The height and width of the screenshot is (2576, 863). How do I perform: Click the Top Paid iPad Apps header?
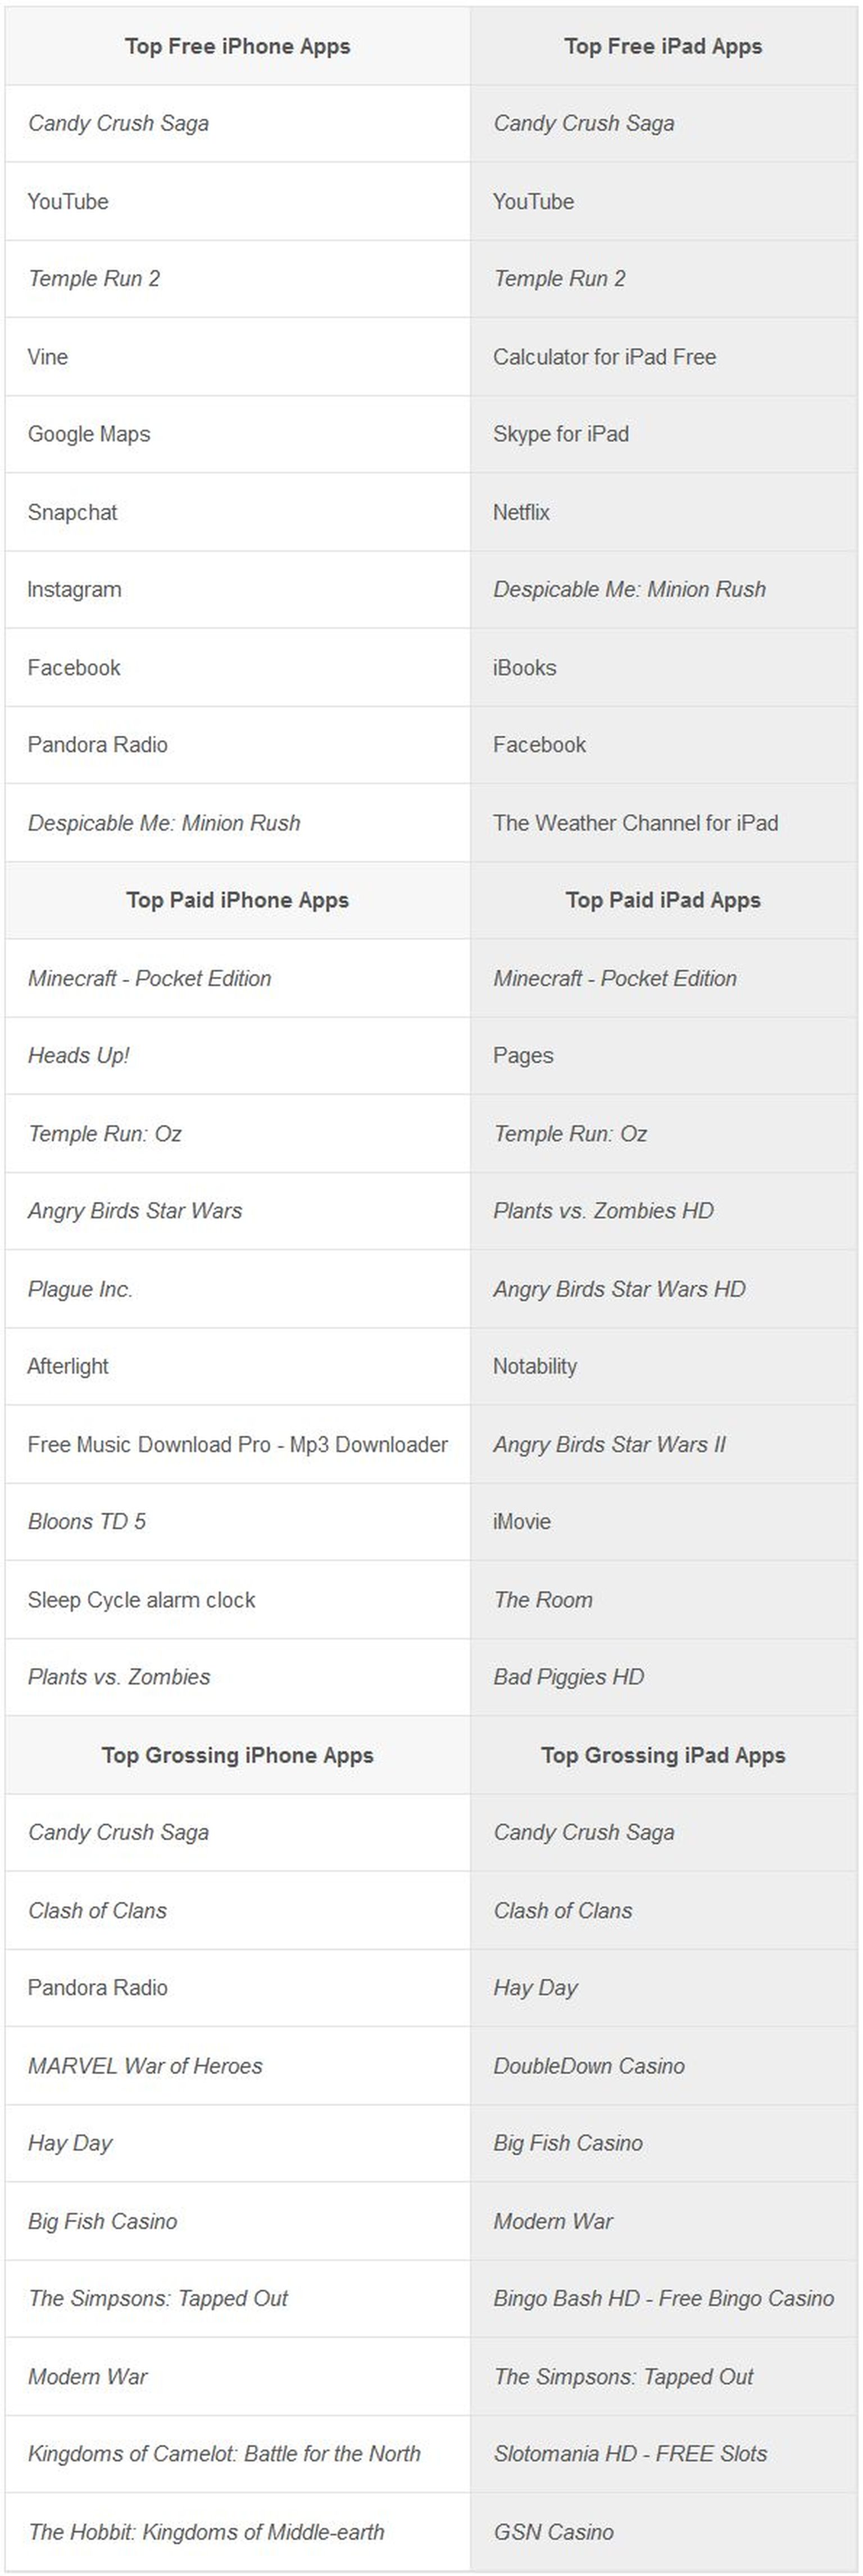pos(663,900)
